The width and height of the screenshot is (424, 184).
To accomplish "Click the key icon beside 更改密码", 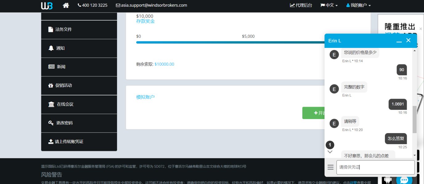I will tap(51, 123).
